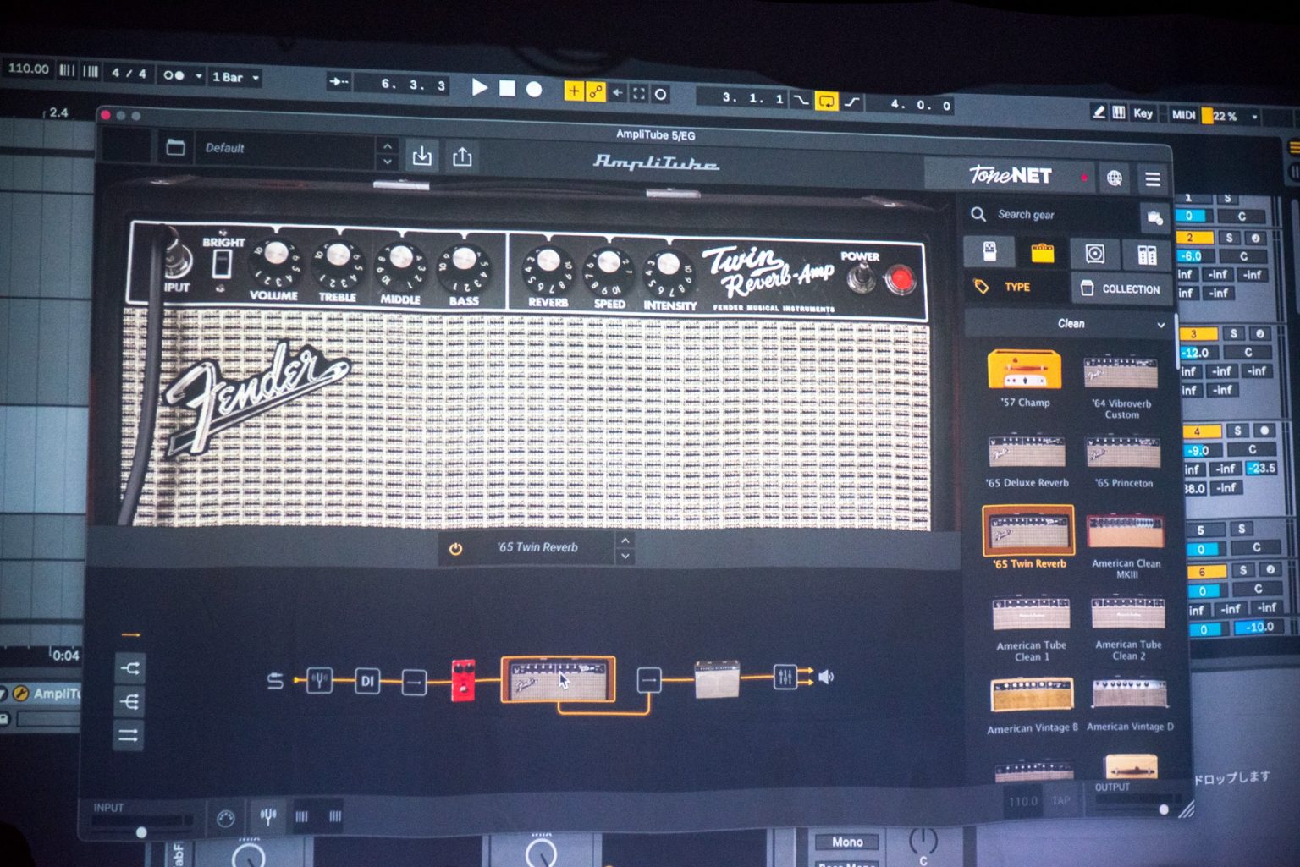Open the mixer block in signal chain
Image resolution: width=1300 pixels, height=867 pixels.
(785, 678)
